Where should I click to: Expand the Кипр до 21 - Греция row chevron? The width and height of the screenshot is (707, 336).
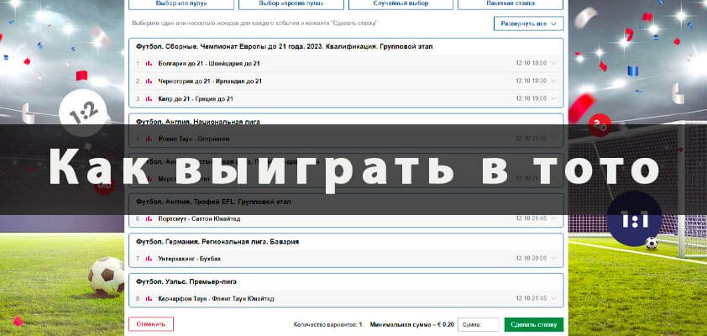pos(553,98)
